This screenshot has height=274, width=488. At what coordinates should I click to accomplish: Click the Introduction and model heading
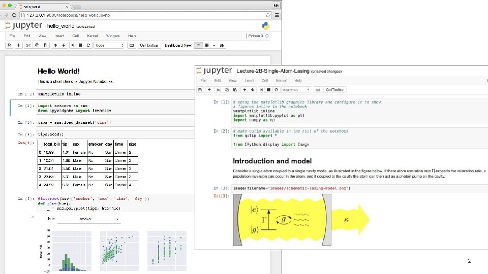(x=272, y=161)
